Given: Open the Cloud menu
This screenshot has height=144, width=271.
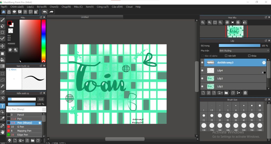Looking at the screenshot, I should coord(129,7).
